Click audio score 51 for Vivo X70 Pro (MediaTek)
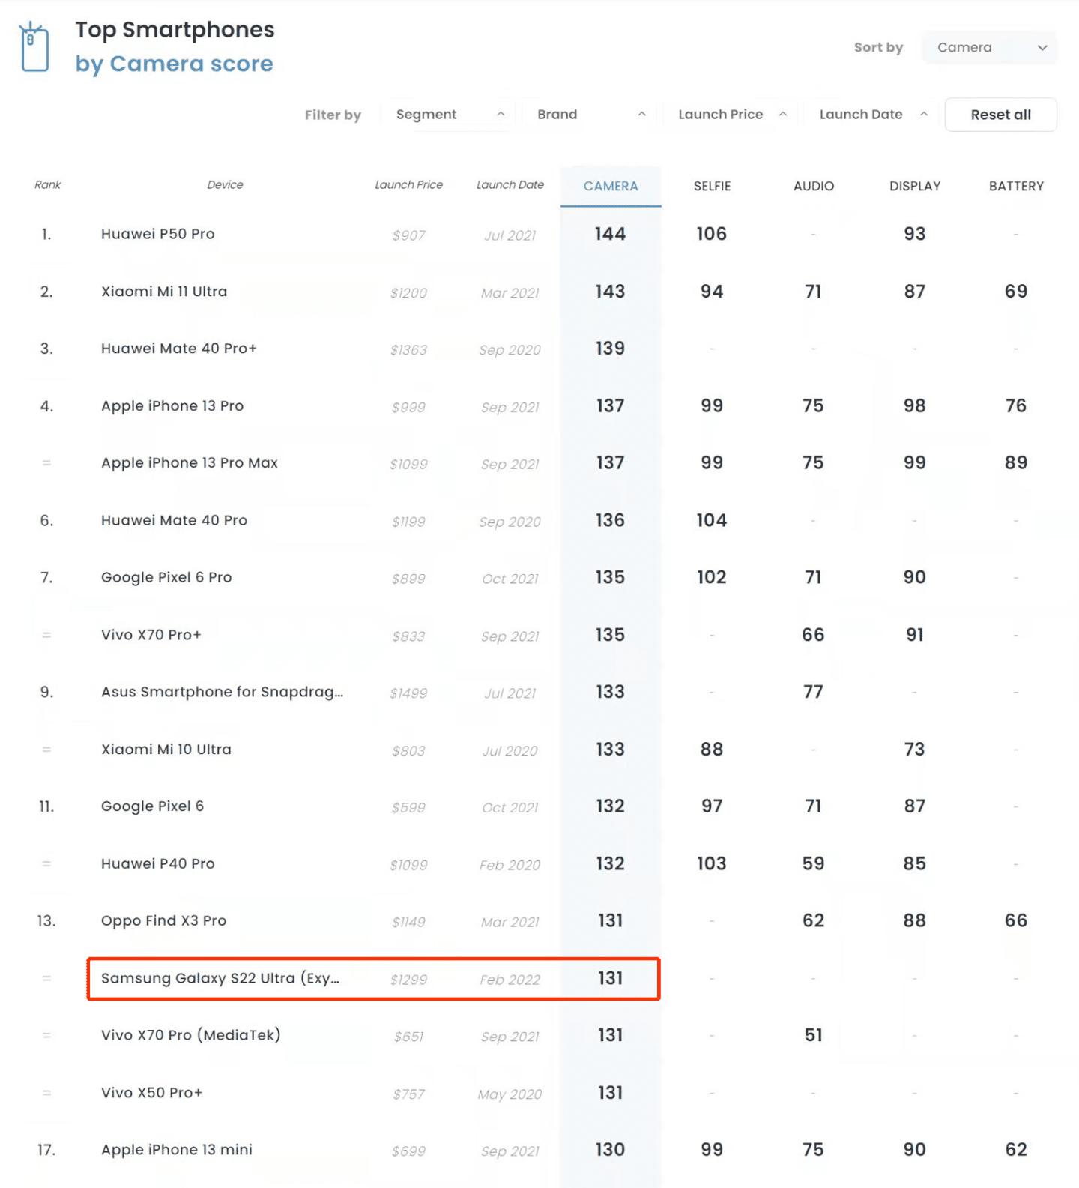Viewport: 1079px width, 1188px height. [x=814, y=1036]
